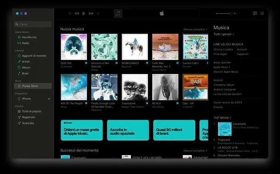Expand the Tutti i generi dropdown

(x=224, y=34)
